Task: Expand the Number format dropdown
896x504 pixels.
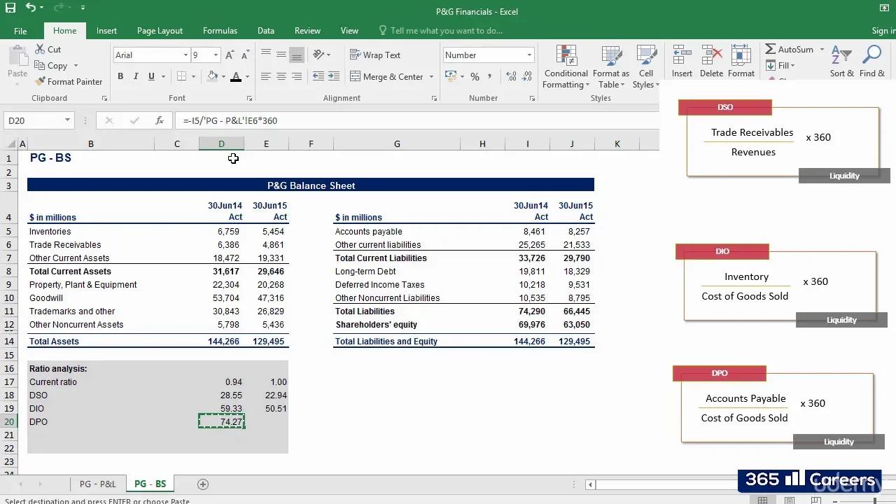Action: [528, 55]
